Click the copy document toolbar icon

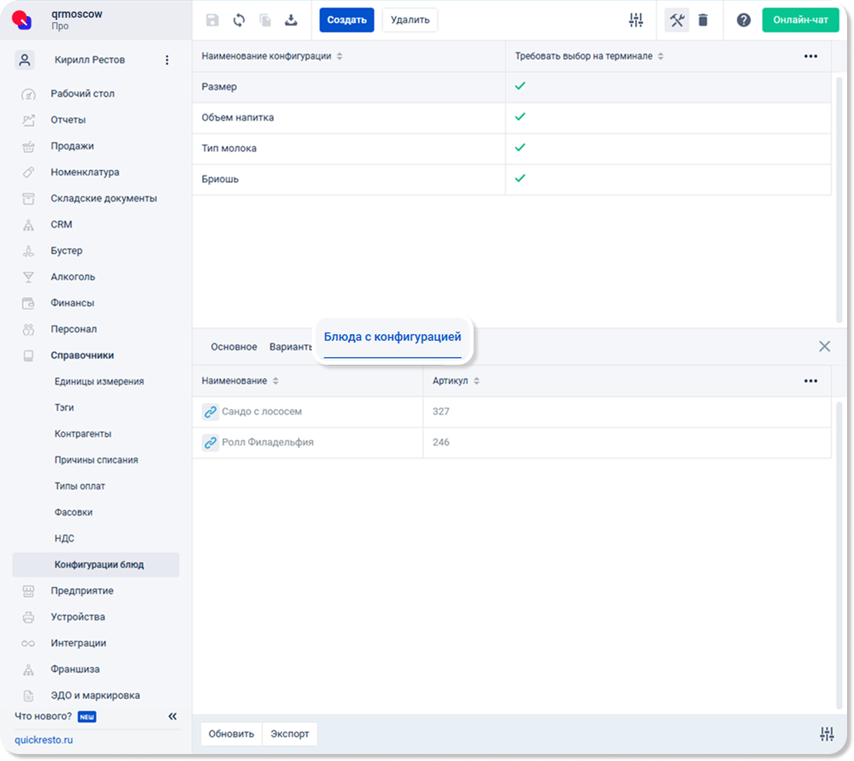pyautogui.click(x=265, y=20)
